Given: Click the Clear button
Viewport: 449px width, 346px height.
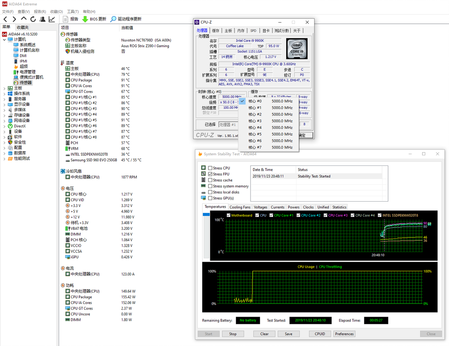Looking at the screenshot, I should tap(264, 334).
